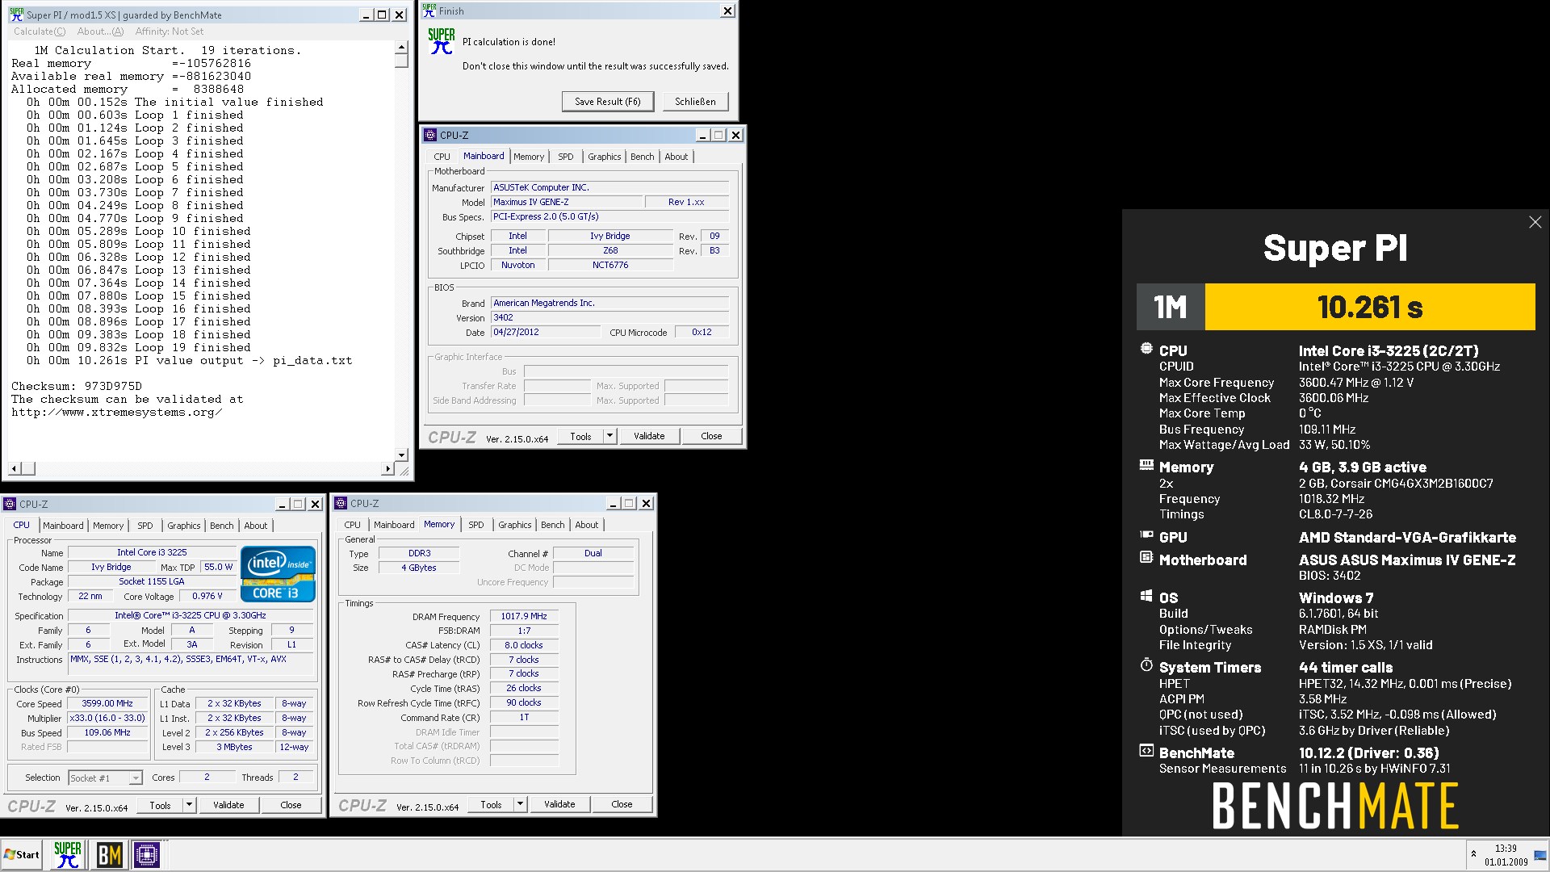Click the GPU card icon in BenchMate panel
The height and width of the screenshot is (872, 1550).
tap(1146, 535)
